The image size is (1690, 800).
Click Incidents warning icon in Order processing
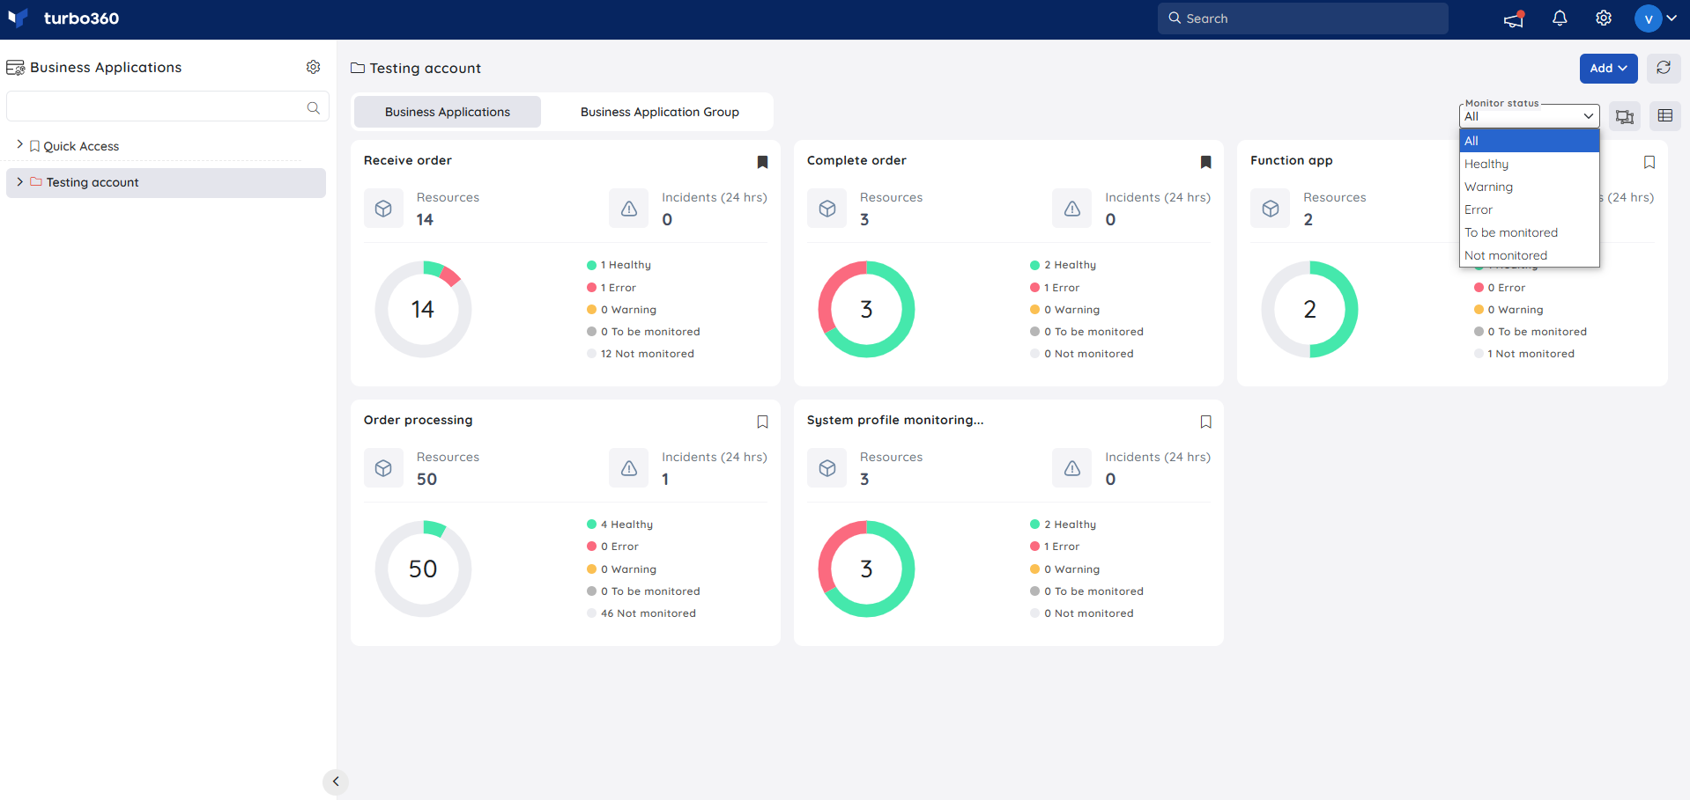coord(629,468)
